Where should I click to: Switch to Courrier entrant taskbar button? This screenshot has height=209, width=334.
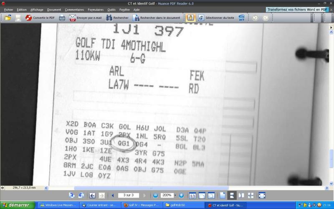[x=100, y=205]
